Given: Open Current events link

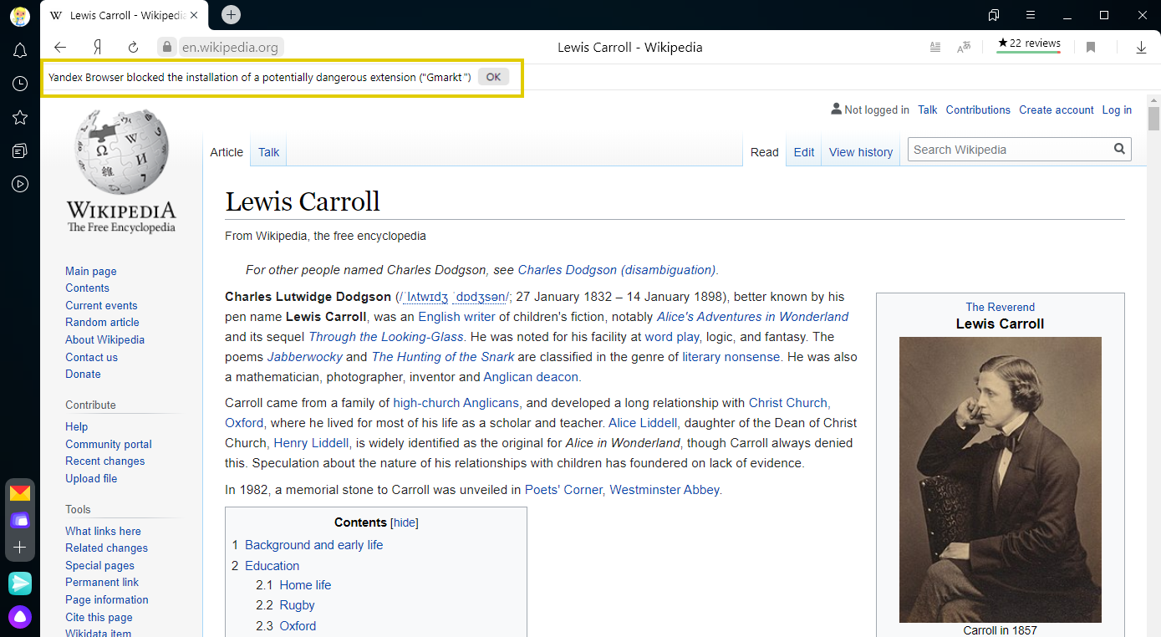Looking at the screenshot, I should click(x=101, y=305).
